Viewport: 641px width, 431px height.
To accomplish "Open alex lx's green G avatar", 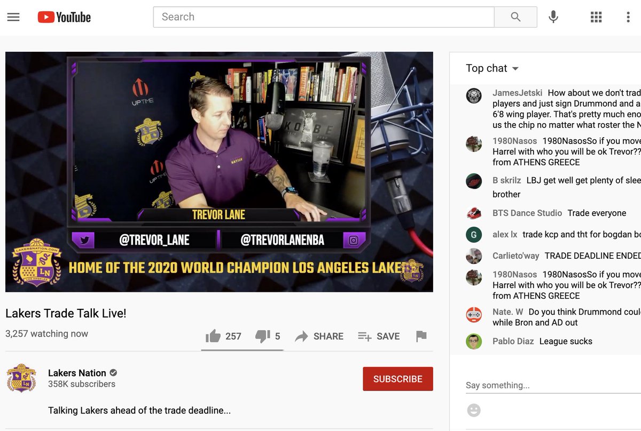I will pos(474,235).
